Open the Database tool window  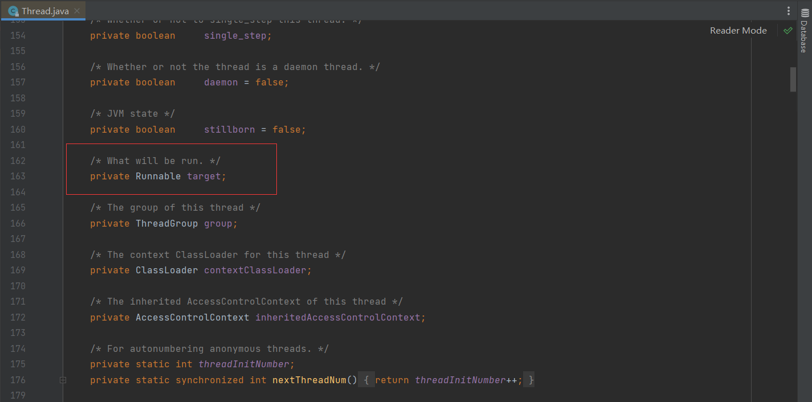(804, 32)
